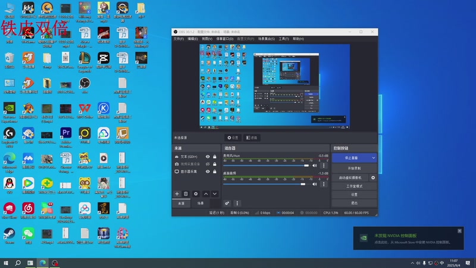Move source up with up arrow
This screenshot has width=476, height=268.
[x=206, y=194]
